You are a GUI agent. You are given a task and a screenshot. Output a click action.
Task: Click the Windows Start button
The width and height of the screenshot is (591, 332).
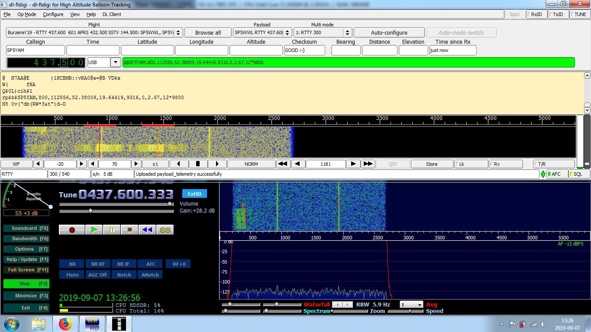11,324
